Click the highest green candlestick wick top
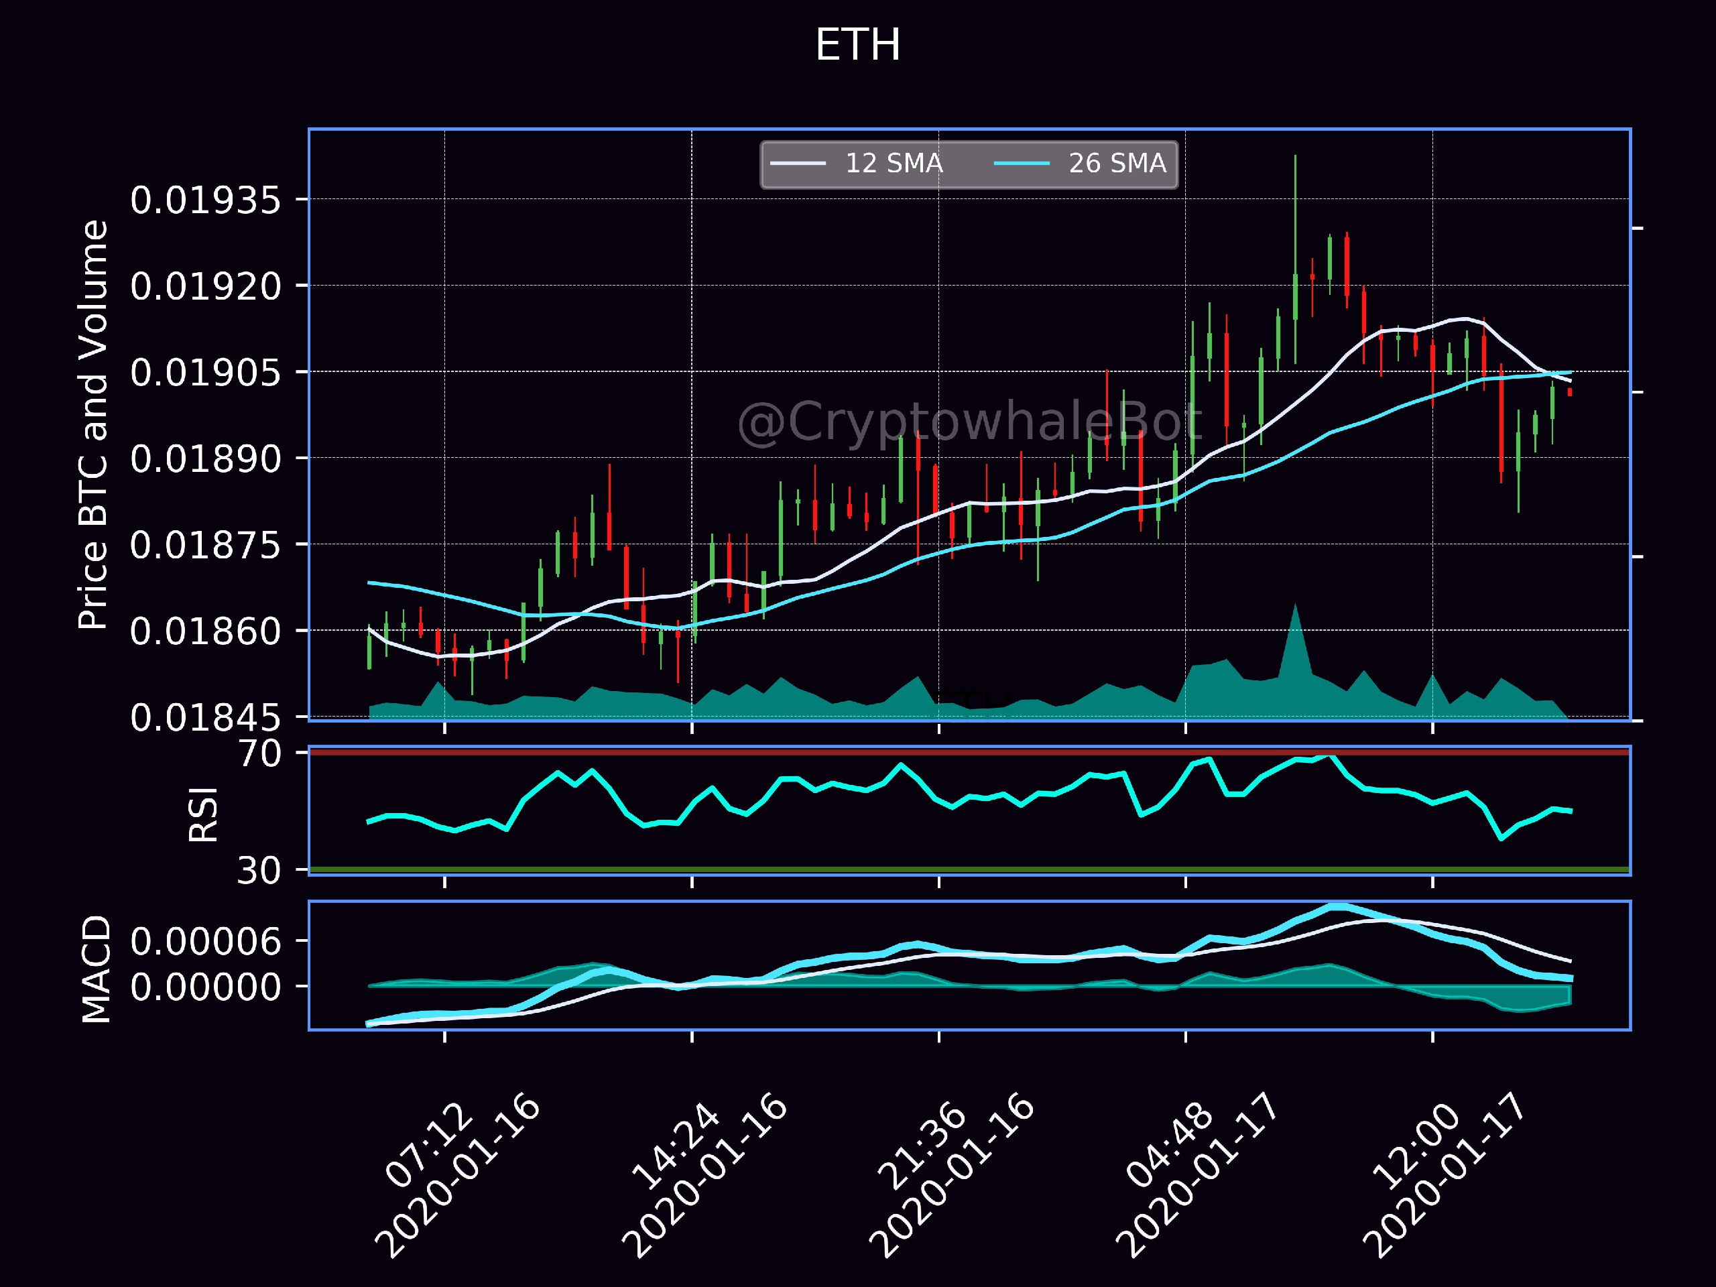Image resolution: width=1716 pixels, height=1287 pixels. [1295, 157]
